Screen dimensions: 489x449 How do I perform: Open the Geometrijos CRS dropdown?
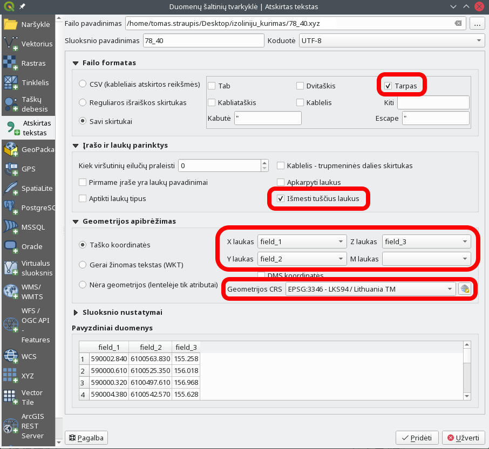pyautogui.click(x=370, y=289)
